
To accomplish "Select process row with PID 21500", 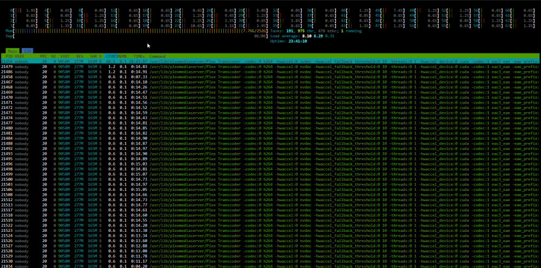I will click(x=270, y=179).
